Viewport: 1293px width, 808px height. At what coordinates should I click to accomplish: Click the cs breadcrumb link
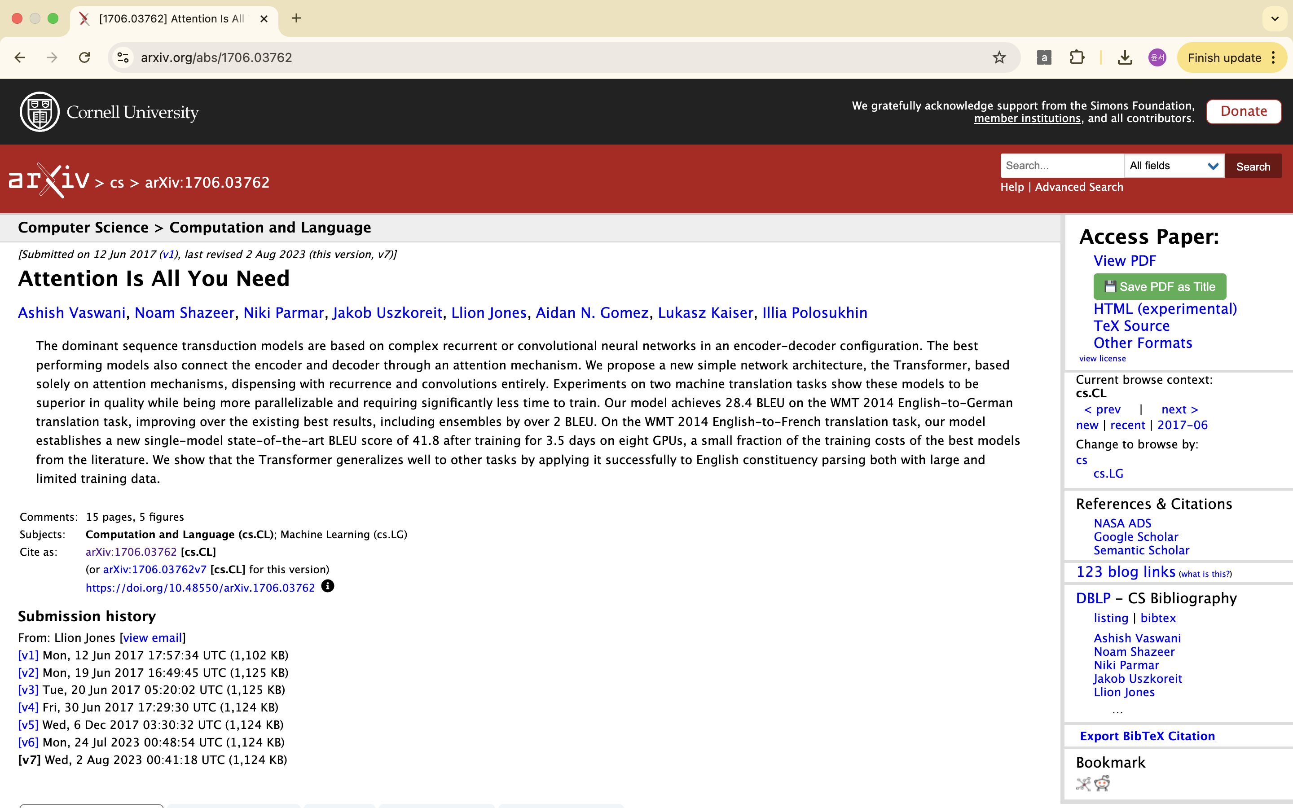click(x=117, y=183)
